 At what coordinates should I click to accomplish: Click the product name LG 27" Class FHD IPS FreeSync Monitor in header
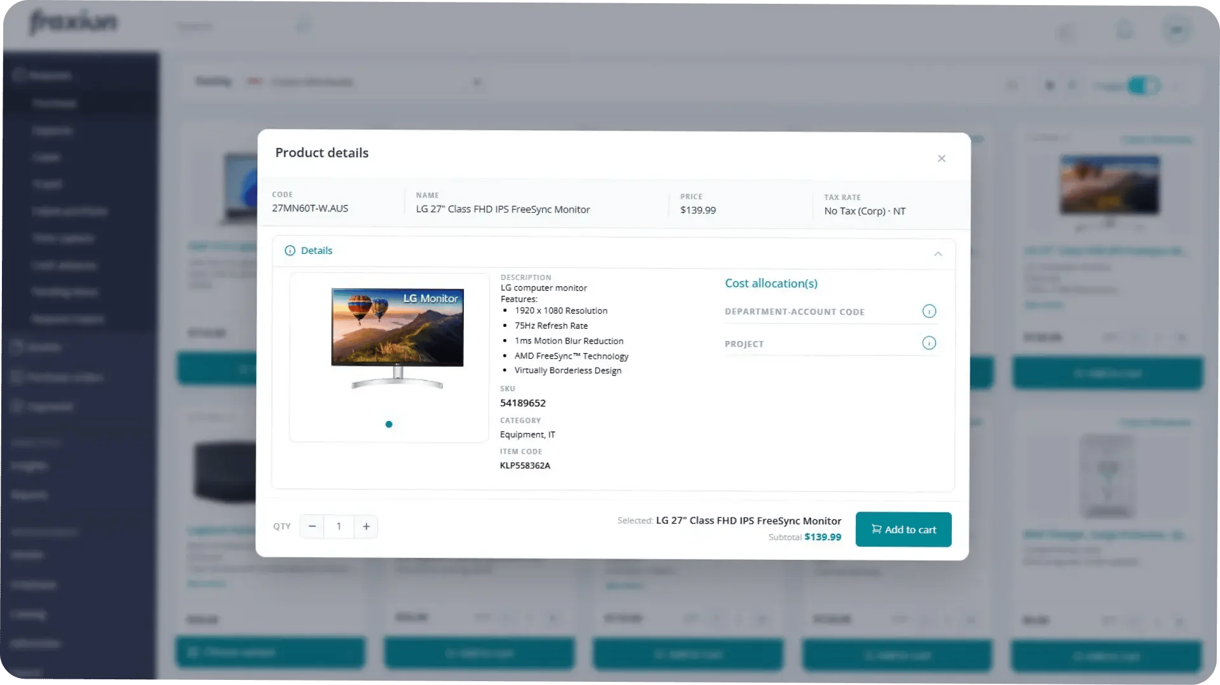pyautogui.click(x=503, y=209)
